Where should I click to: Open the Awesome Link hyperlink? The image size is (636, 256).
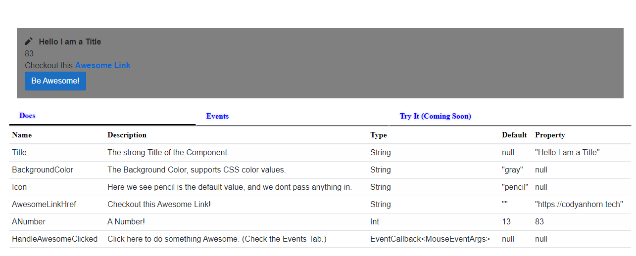(102, 65)
